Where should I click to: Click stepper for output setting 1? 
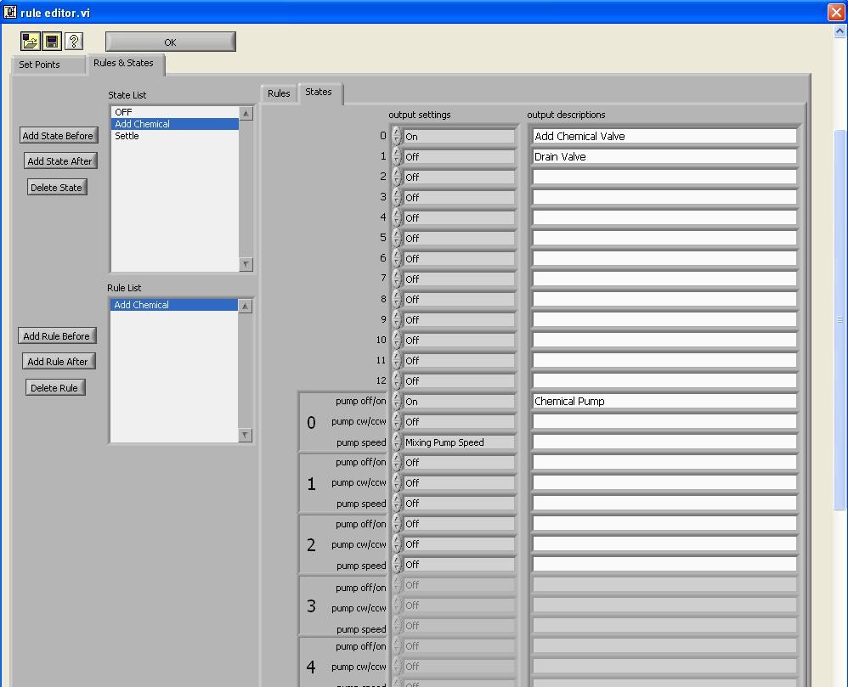[397, 157]
